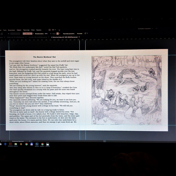Click the align-to selection icon
The image size is (176, 176).
(85, 33)
